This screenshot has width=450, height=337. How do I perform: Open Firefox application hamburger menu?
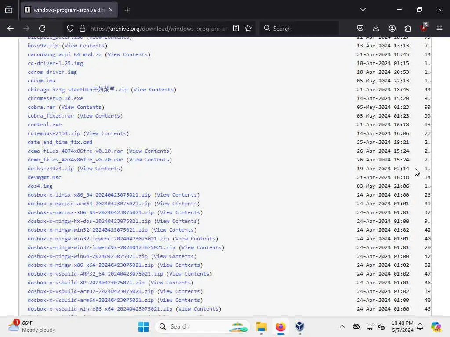pyautogui.click(x=439, y=29)
